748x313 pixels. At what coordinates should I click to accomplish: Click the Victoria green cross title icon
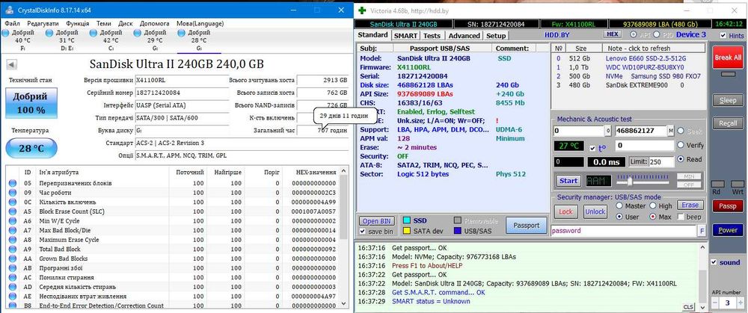coord(363,10)
